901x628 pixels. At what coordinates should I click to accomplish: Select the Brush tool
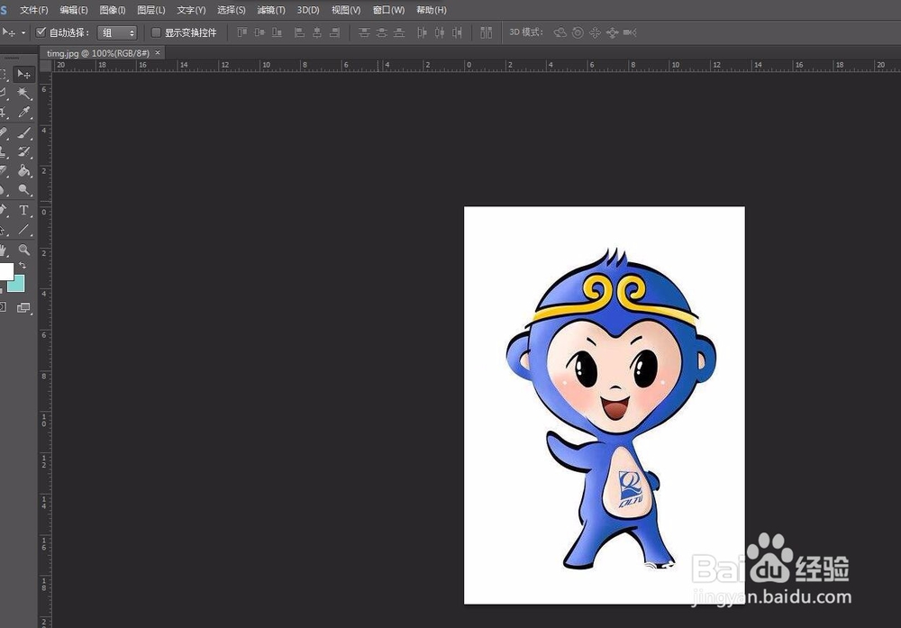24,132
